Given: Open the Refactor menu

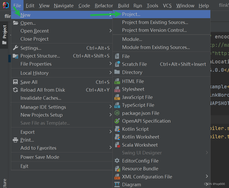Looking at the screenshot, I should coord(104,6).
